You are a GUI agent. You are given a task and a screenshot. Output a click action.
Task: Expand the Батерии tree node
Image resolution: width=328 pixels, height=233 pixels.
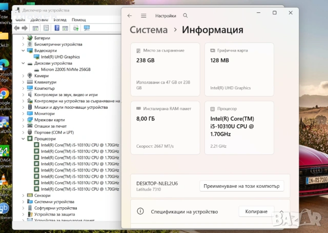(x=23, y=38)
